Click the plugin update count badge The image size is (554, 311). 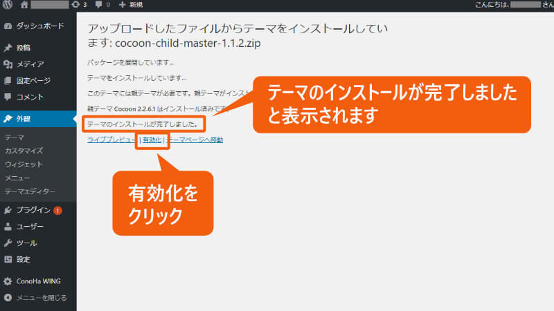click(x=57, y=211)
